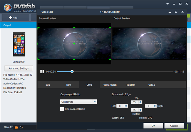Switch to the Subtitle tab
The image size is (191, 132).
[131, 85]
